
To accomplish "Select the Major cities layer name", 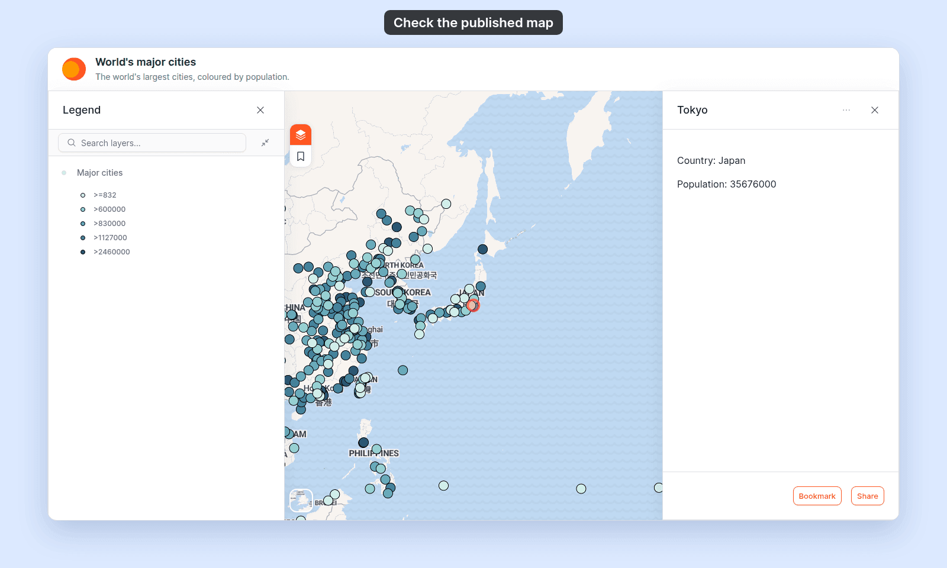I will 100,173.
